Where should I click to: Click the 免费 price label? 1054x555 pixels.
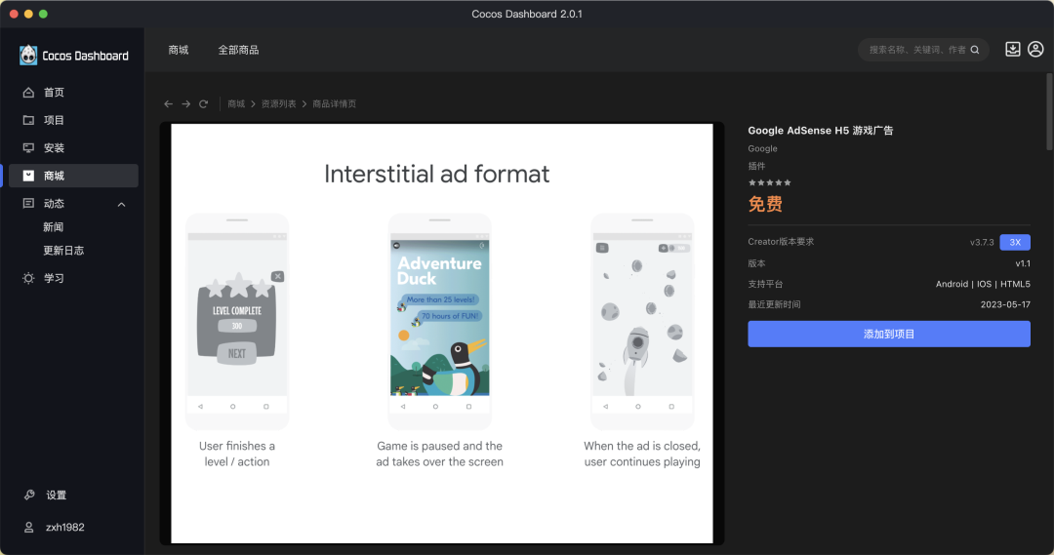pos(765,204)
